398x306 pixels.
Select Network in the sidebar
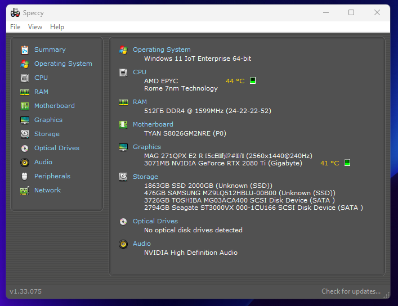coord(48,190)
